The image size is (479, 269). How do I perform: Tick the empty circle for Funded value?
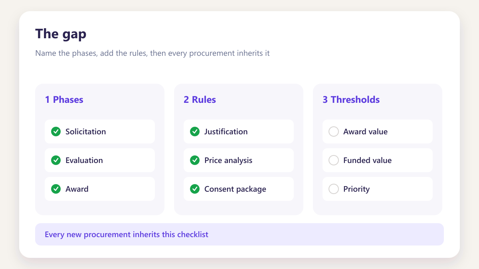coord(334,160)
